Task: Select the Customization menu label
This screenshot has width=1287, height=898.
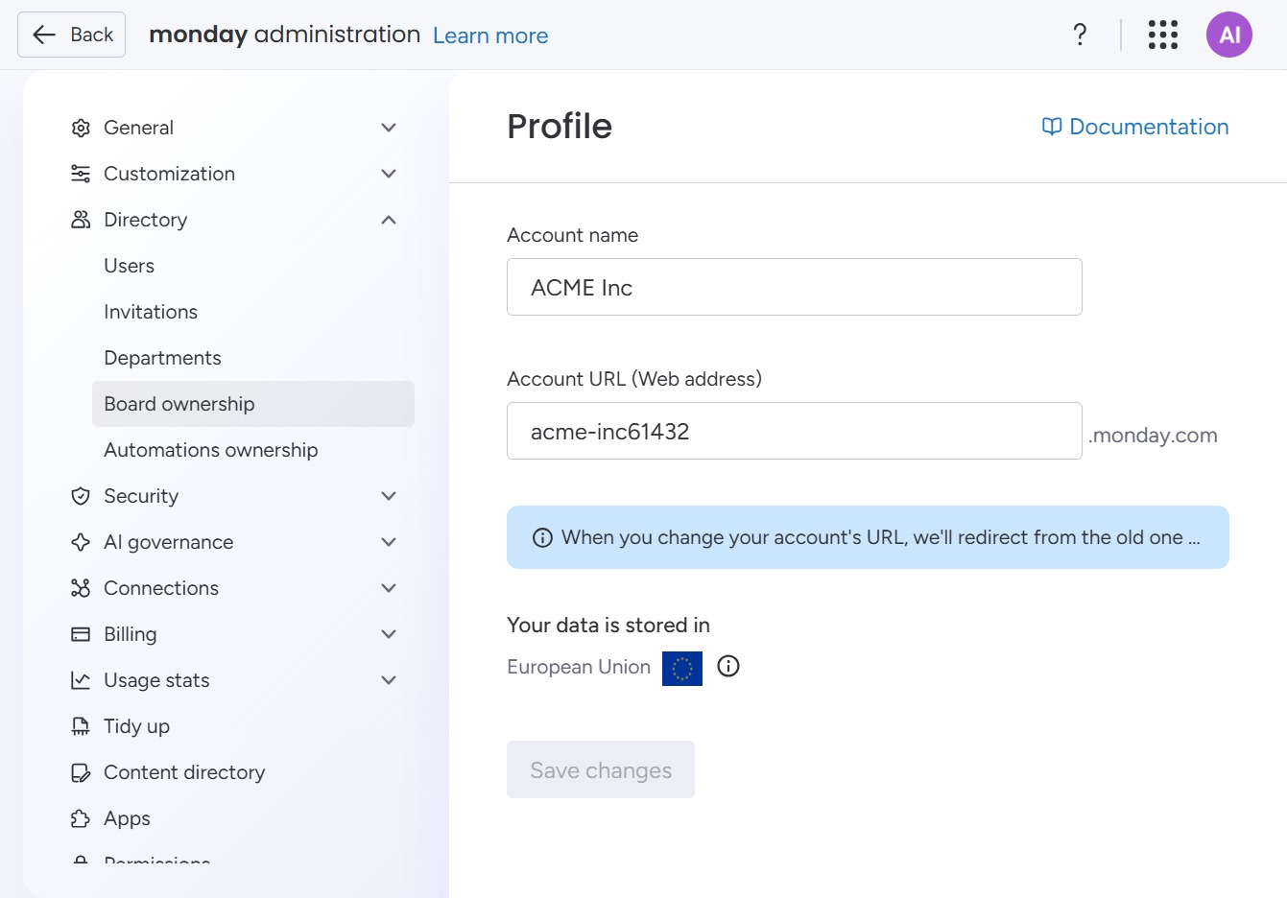Action: (169, 174)
